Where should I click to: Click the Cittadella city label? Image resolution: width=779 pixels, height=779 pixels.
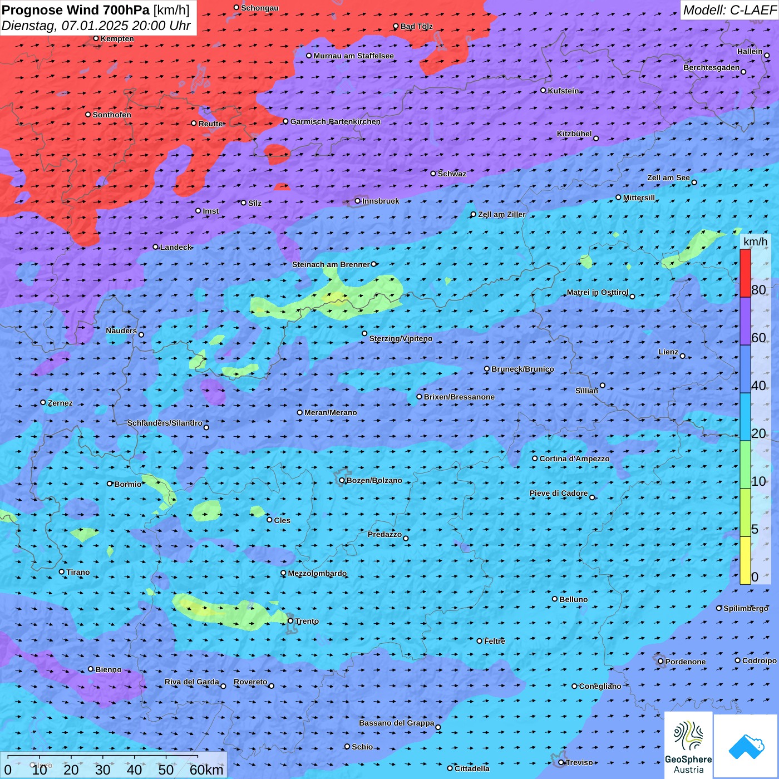(472, 768)
